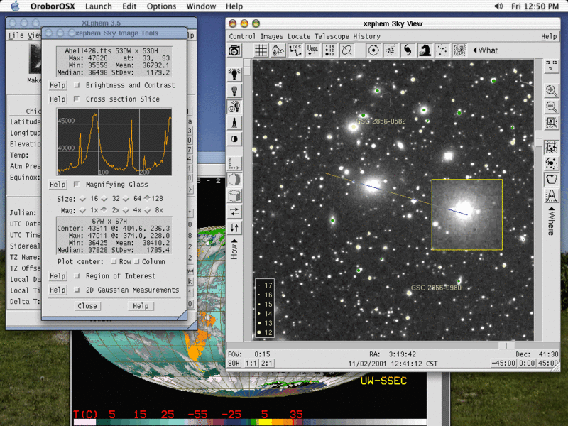Open the Images menu in Sky View

pyautogui.click(x=272, y=37)
